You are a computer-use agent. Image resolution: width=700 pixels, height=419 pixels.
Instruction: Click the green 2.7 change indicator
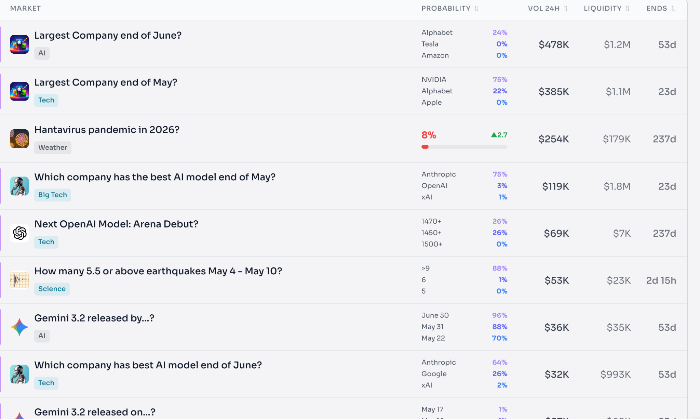pyautogui.click(x=499, y=135)
